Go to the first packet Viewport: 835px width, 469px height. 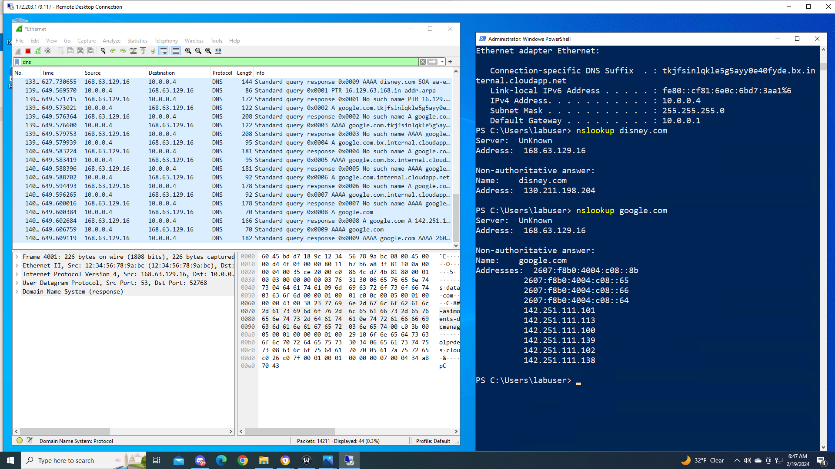tap(143, 51)
